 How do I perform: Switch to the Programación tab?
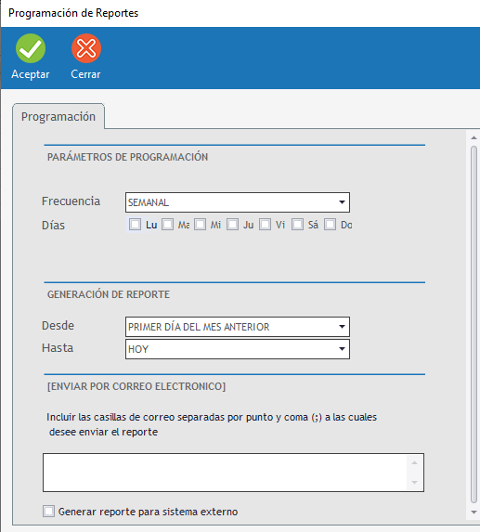coord(58,117)
